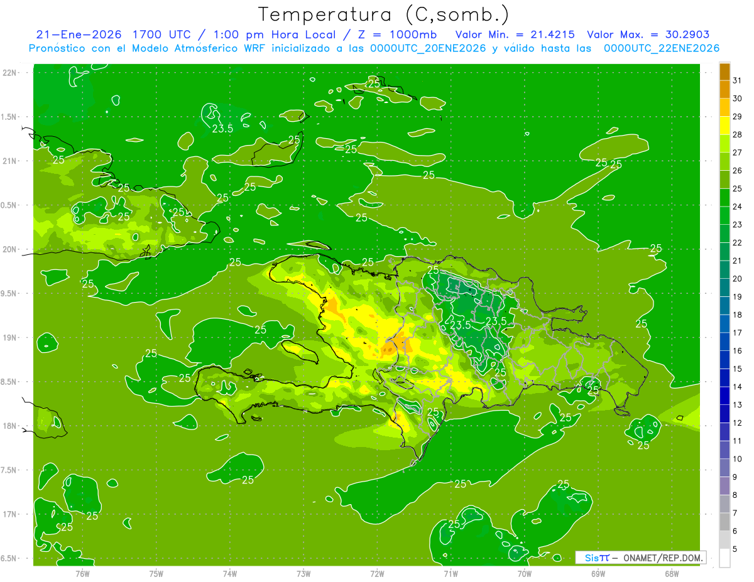Click the title "Temperatura (C,somb.)"
754x582 pixels.
(x=383, y=14)
